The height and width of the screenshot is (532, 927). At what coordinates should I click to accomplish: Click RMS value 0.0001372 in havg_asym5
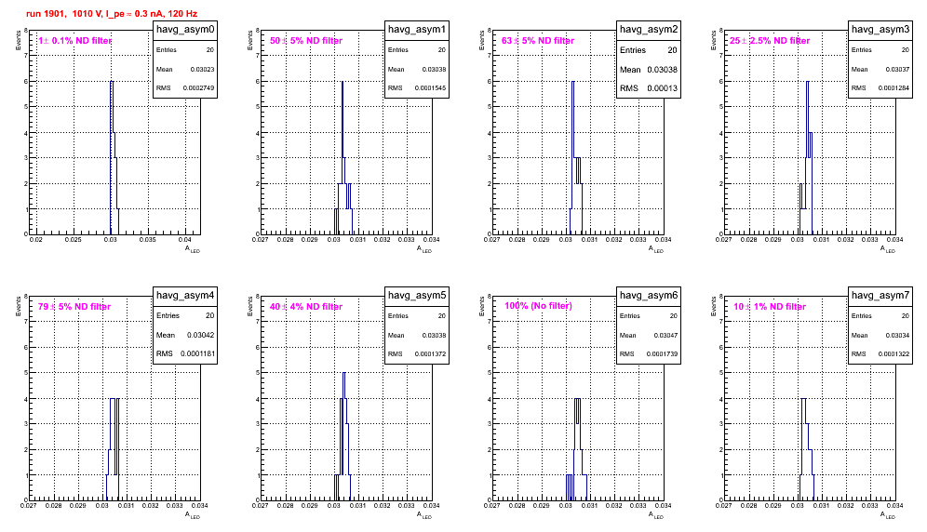point(430,354)
